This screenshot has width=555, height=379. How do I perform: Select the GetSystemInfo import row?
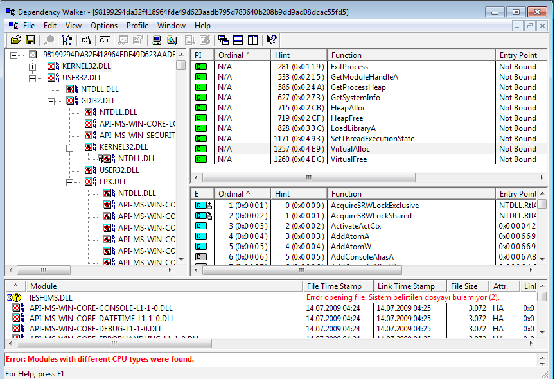369,97
